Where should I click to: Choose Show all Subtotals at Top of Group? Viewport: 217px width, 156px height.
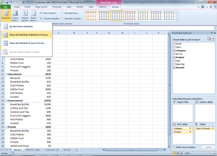(27, 43)
